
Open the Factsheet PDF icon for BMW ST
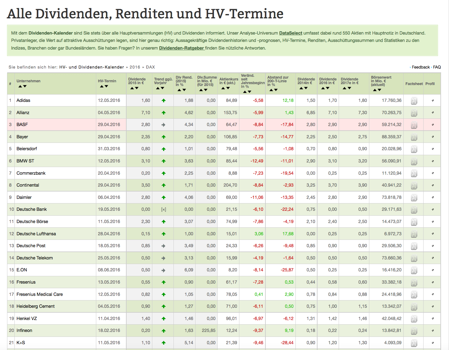(x=414, y=161)
